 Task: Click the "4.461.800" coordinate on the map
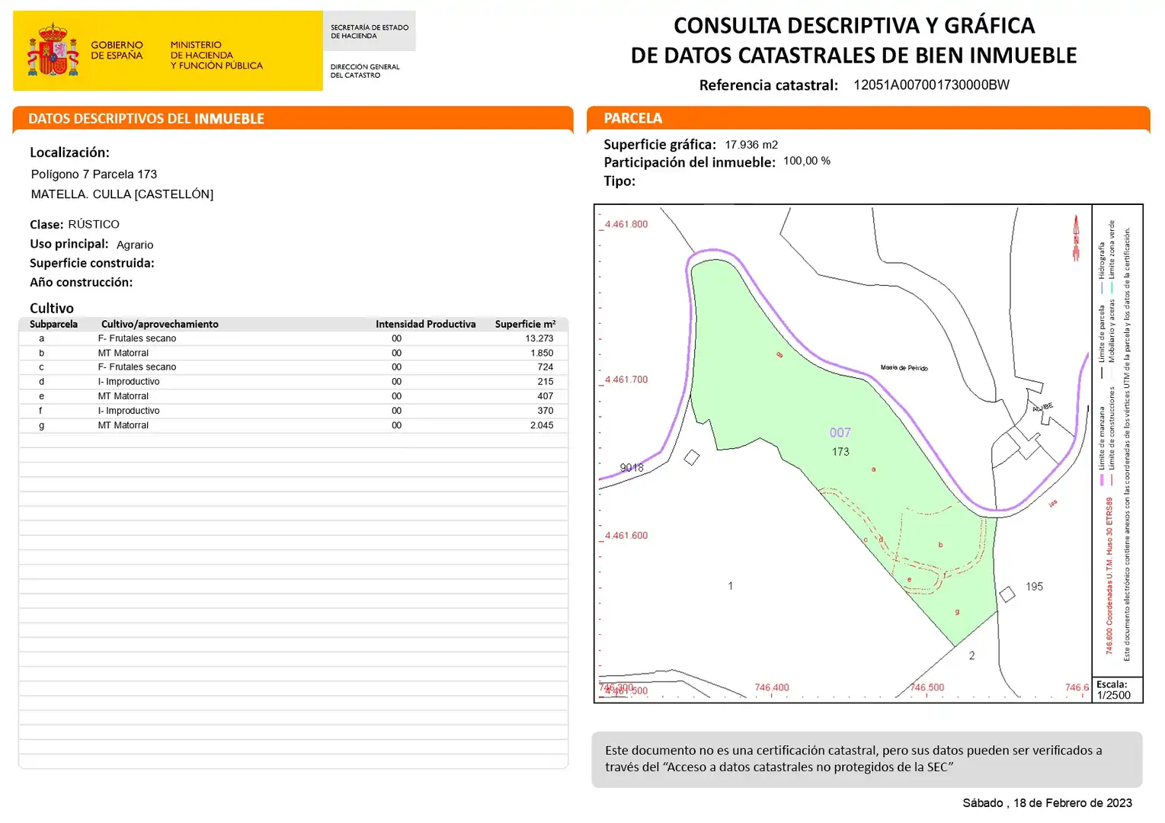626,224
